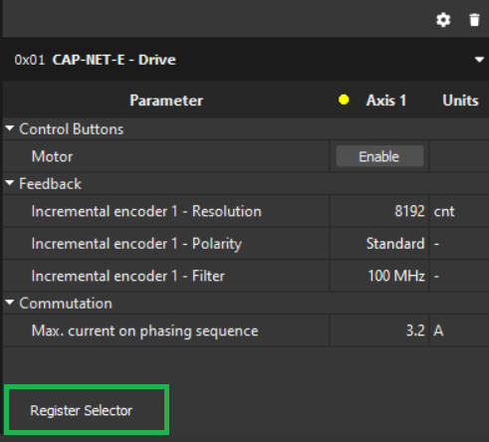The image size is (489, 442).
Task: Select the Max. current on phasing sequence row
Action: (246, 331)
